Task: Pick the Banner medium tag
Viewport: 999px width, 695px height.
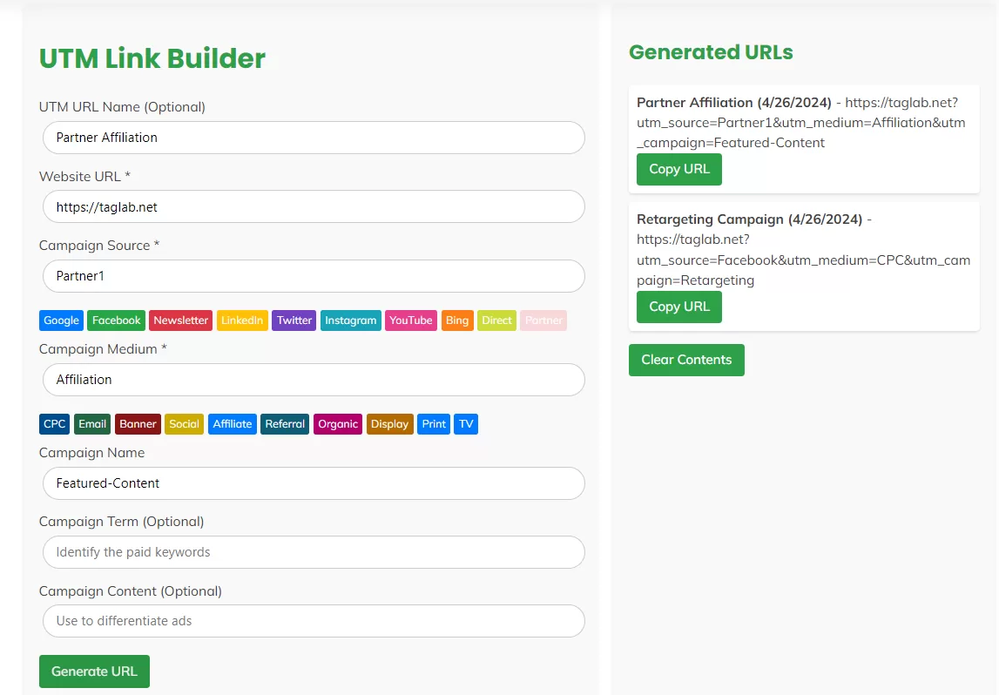Action: point(138,424)
